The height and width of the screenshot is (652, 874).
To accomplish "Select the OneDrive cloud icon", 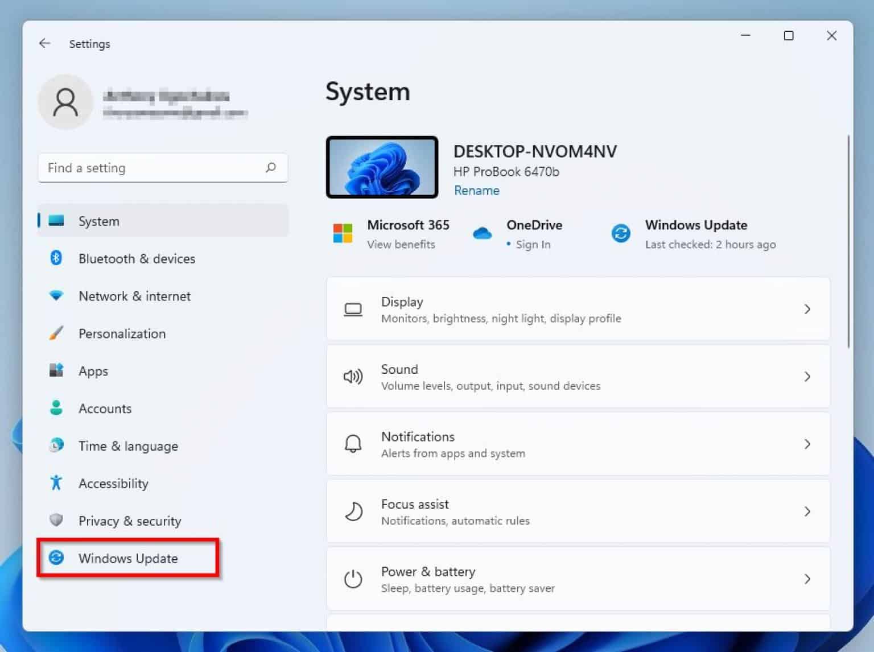I will click(482, 232).
